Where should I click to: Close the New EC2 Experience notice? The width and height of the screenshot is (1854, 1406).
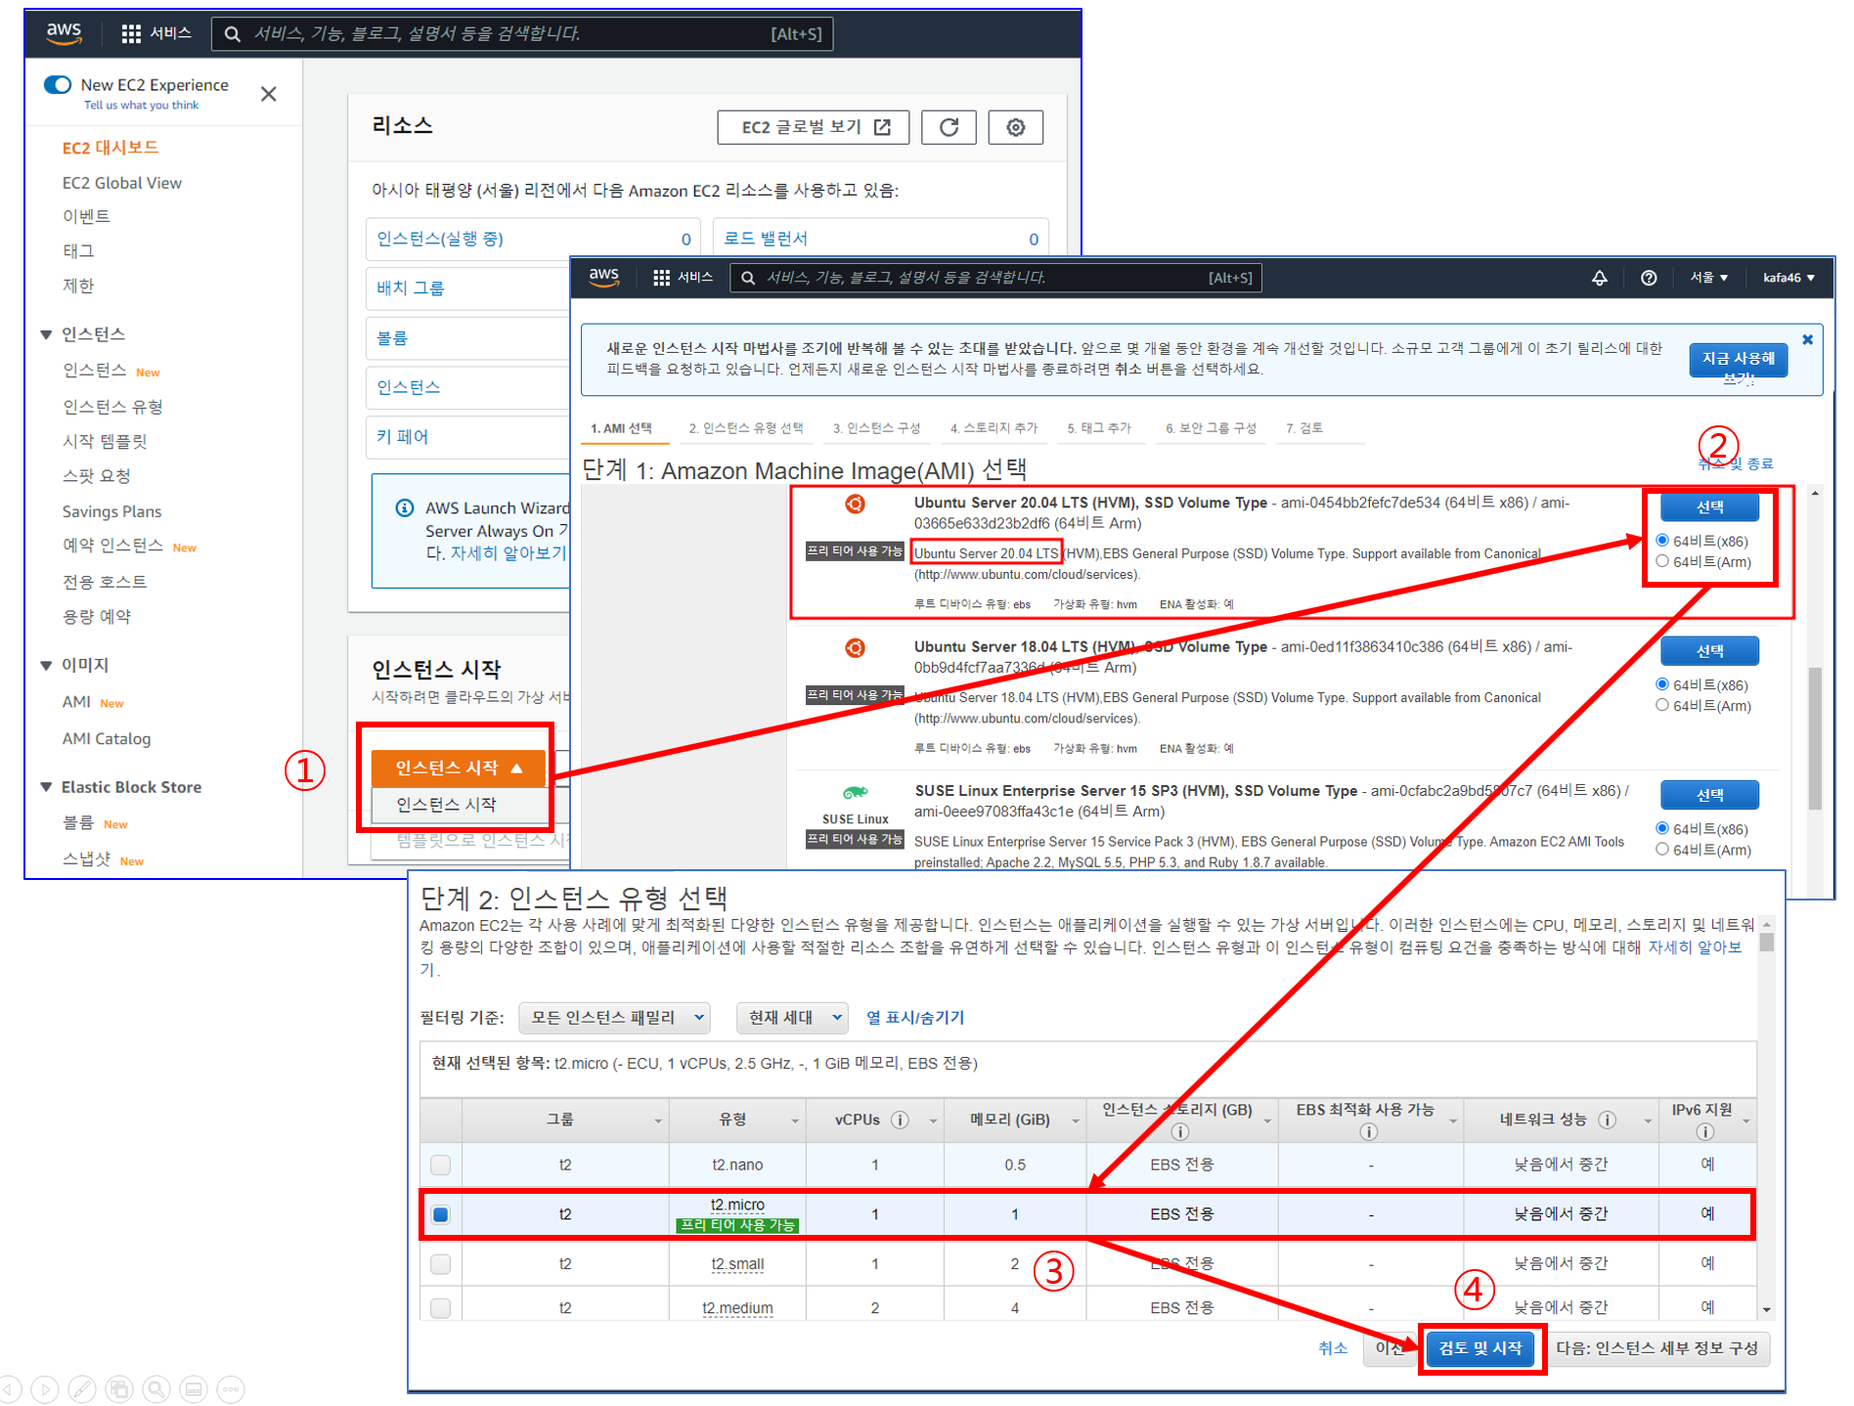[269, 94]
